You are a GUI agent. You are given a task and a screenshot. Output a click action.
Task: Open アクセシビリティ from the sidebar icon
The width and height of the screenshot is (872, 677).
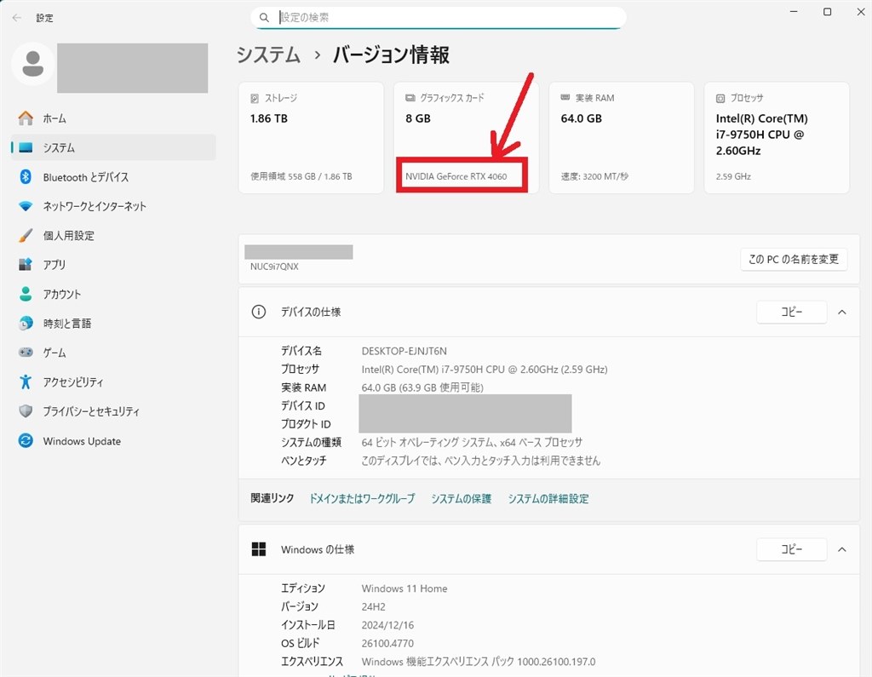(27, 382)
